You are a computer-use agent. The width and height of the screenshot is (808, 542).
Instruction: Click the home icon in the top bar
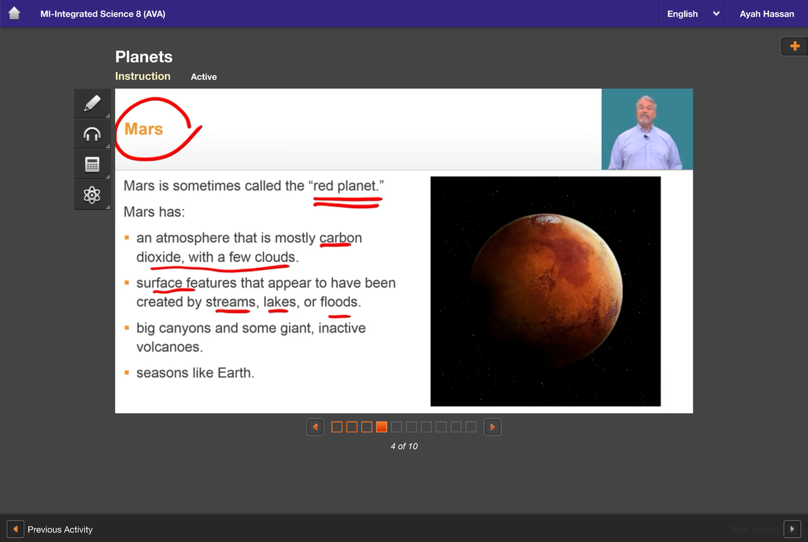14,13
